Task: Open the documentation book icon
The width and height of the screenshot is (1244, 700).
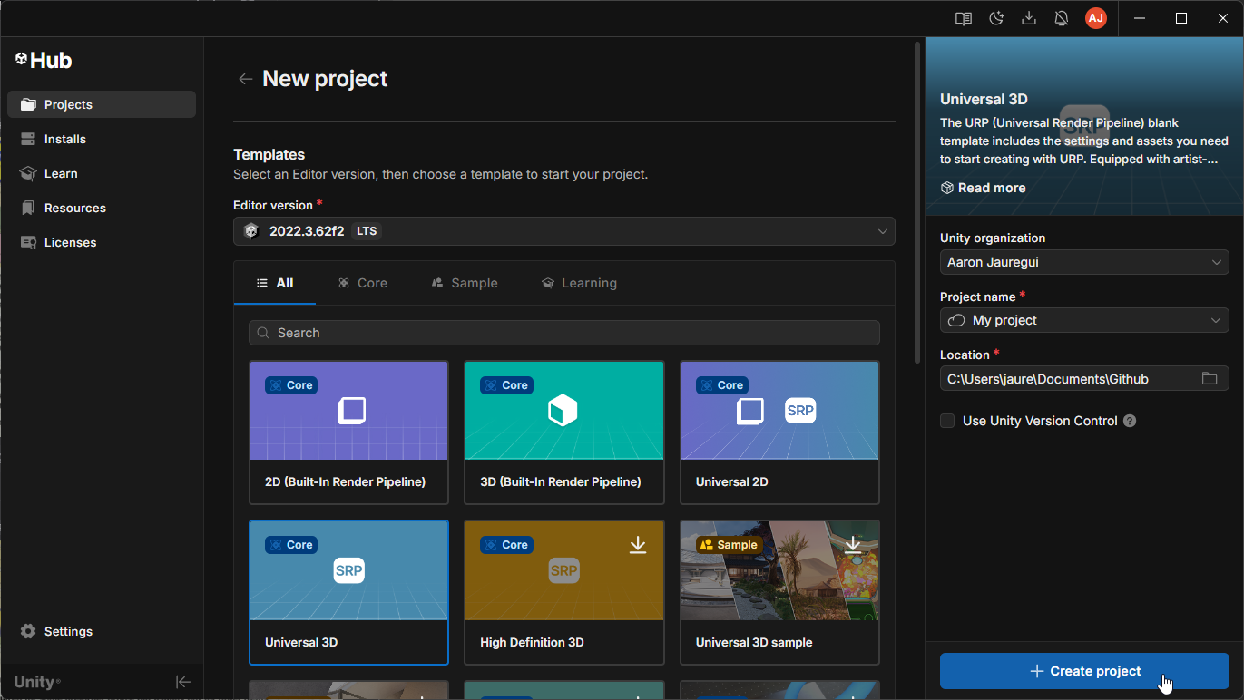Action: pyautogui.click(x=964, y=18)
